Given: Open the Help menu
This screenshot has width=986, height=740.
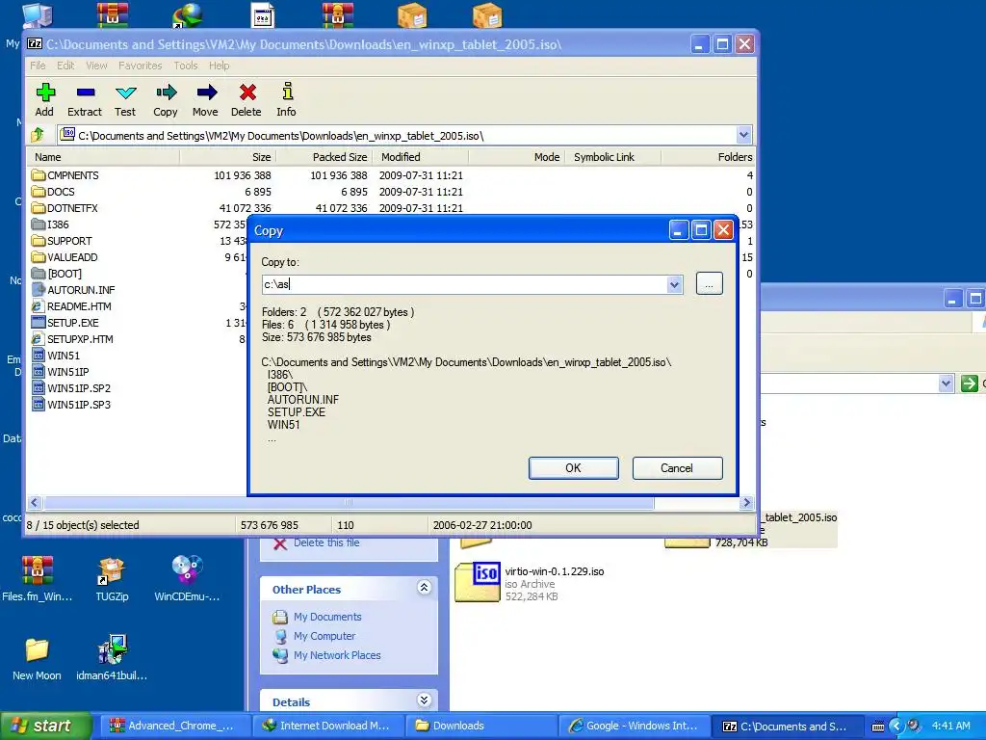Looking at the screenshot, I should (x=219, y=66).
